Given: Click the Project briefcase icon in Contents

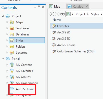Looking at the screenshot, I should [x=8, y=16].
